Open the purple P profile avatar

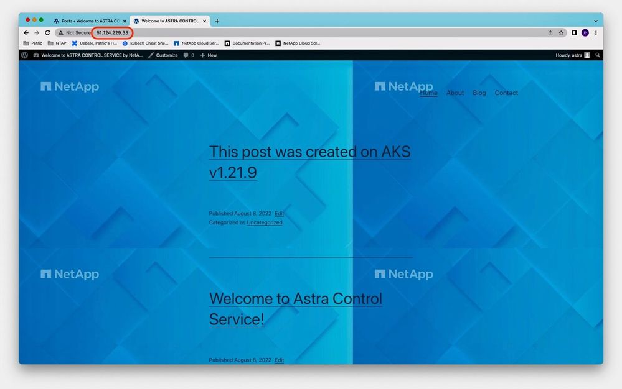(585, 33)
